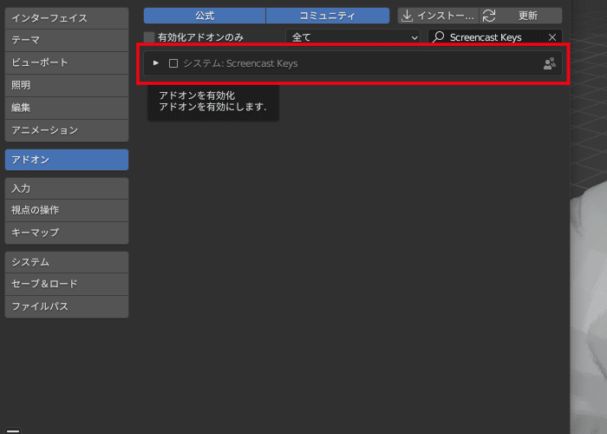
Task: Select the アドオン (Add-ons) section
Action: click(67, 160)
